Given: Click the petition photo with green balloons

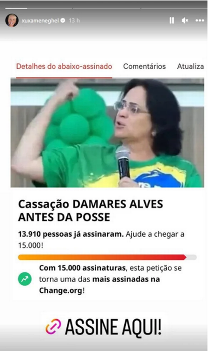Looking at the screenshot, I should (x=107, y=133).
